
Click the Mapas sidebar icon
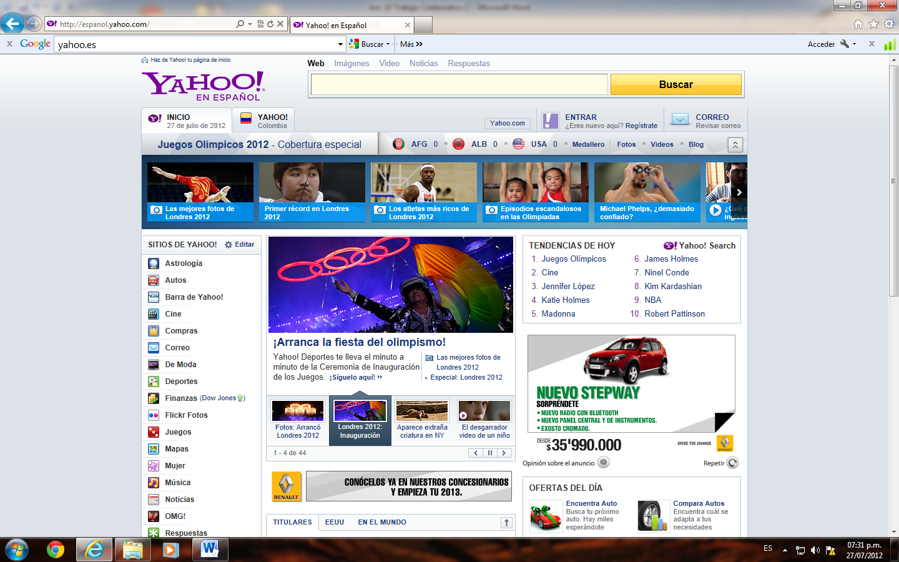[x=154, y=449]
